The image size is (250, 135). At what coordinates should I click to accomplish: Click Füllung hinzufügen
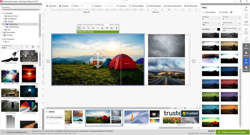click(173, 6)
